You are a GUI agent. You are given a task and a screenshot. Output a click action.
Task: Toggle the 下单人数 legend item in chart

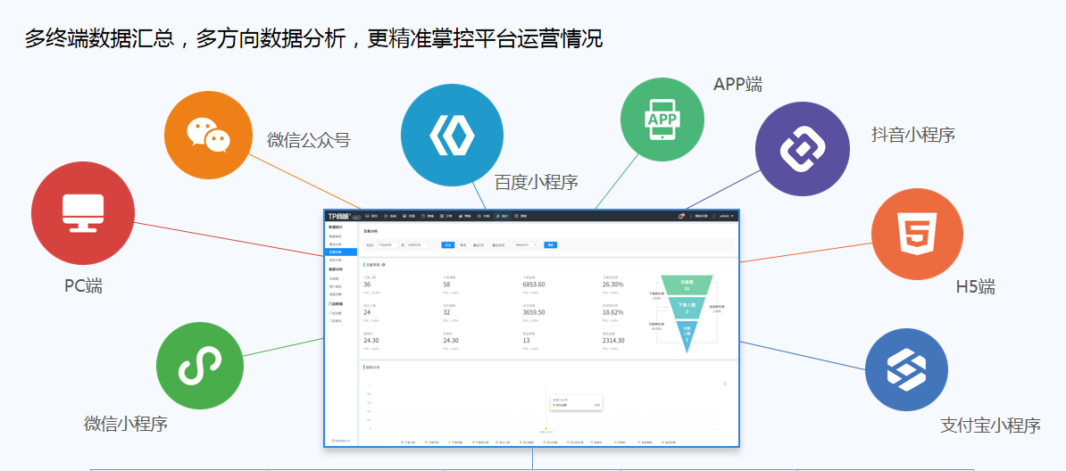pyautogui.click(x=408, y=442)
